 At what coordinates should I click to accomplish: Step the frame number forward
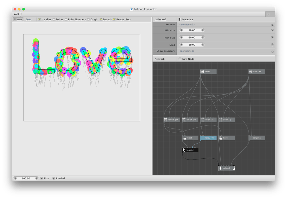[37, 178]
